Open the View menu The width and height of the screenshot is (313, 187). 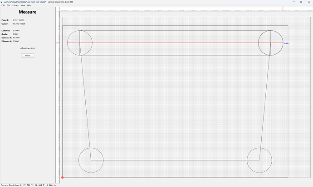tap(23, 5)
